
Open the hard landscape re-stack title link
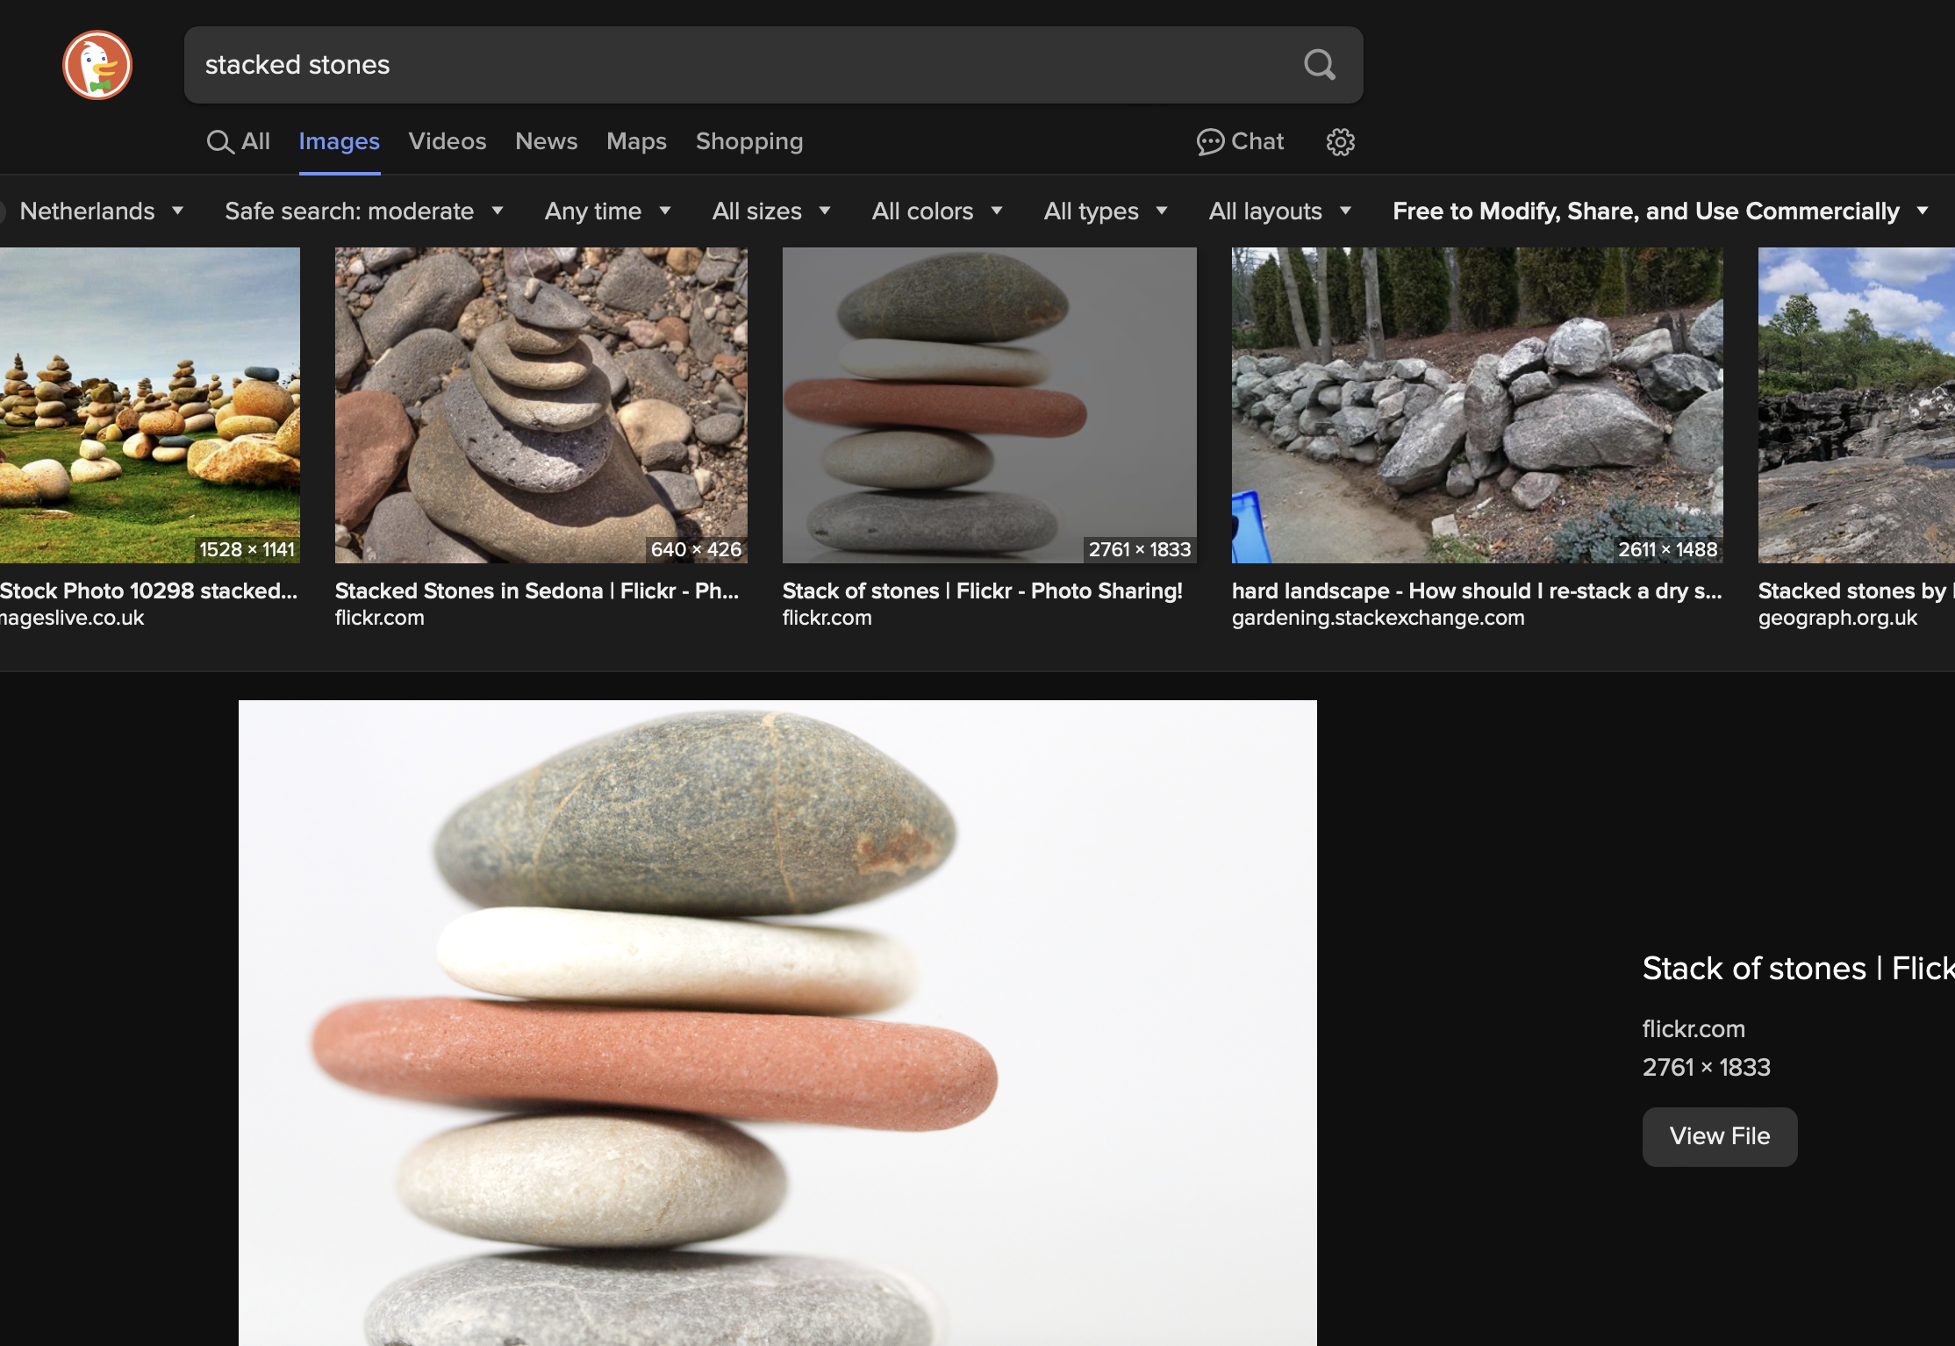pyautogui.click(x=1477, y=591)
